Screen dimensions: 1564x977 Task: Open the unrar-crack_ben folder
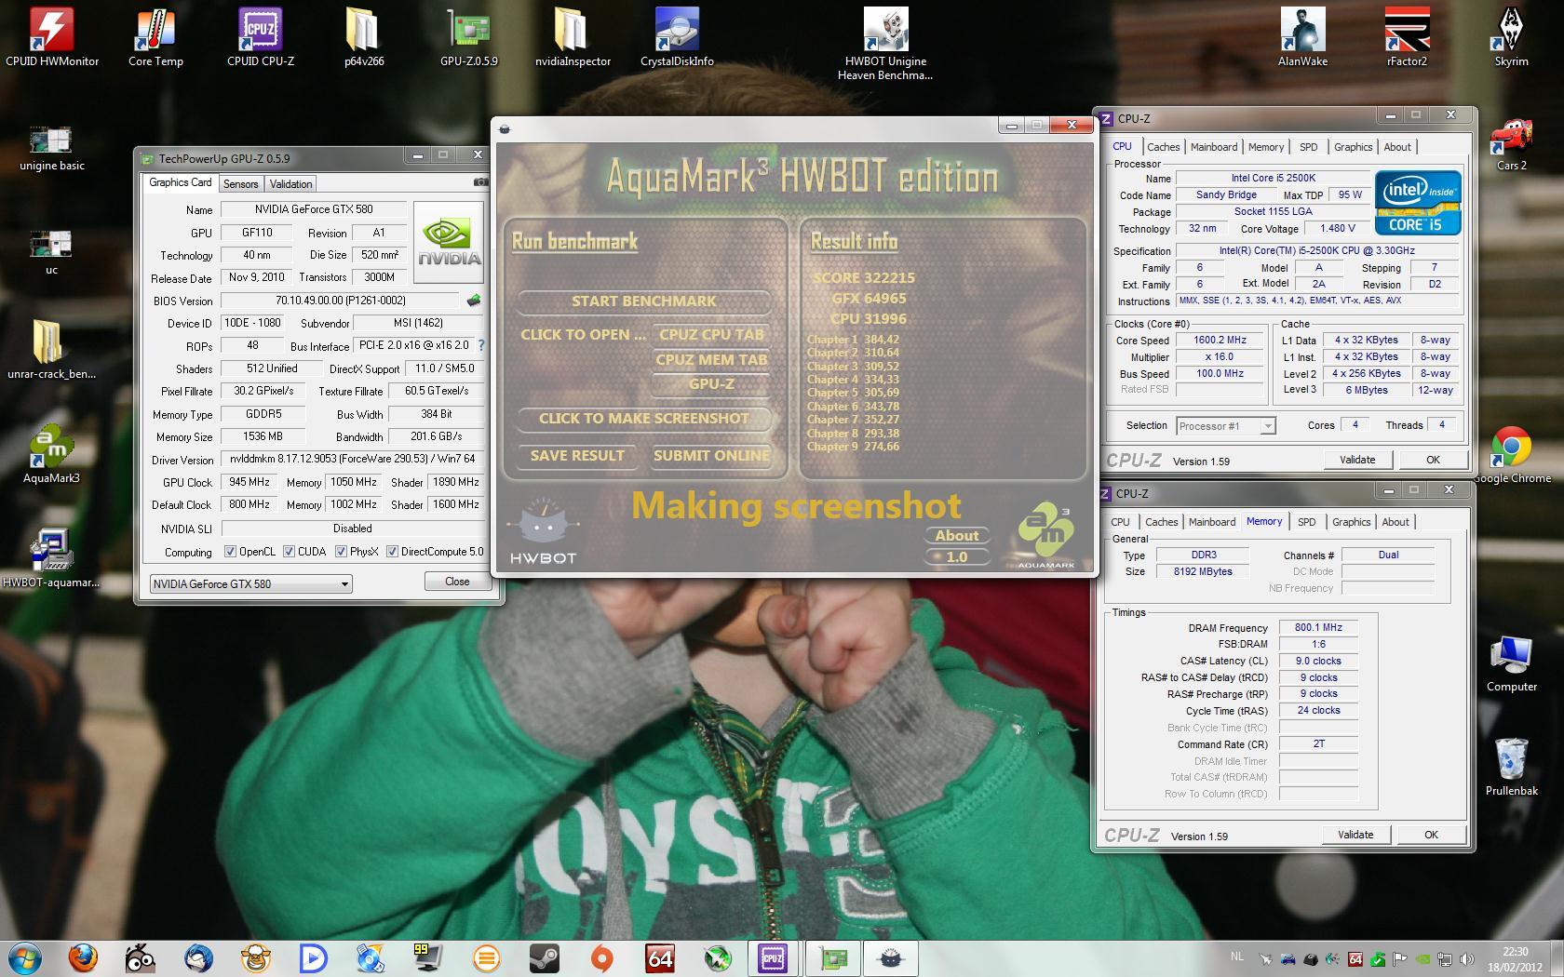tap(51, 349)
